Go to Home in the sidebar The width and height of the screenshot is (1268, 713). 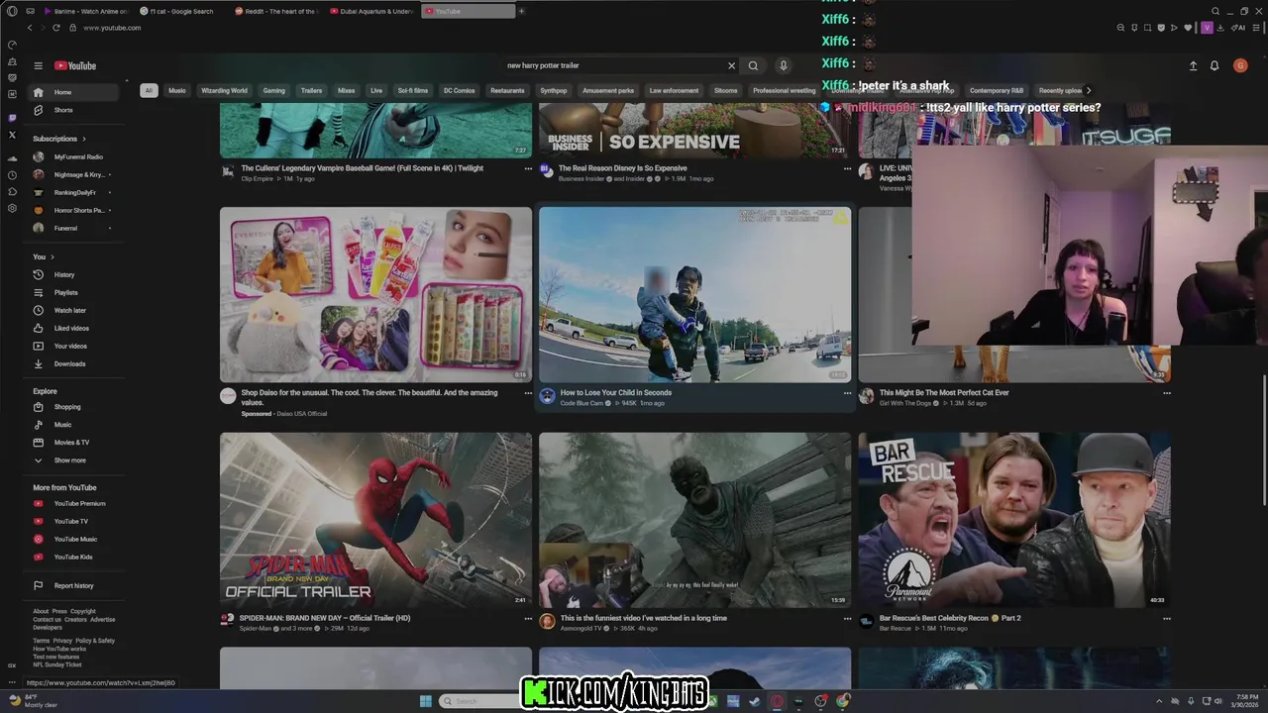(73, 92)
